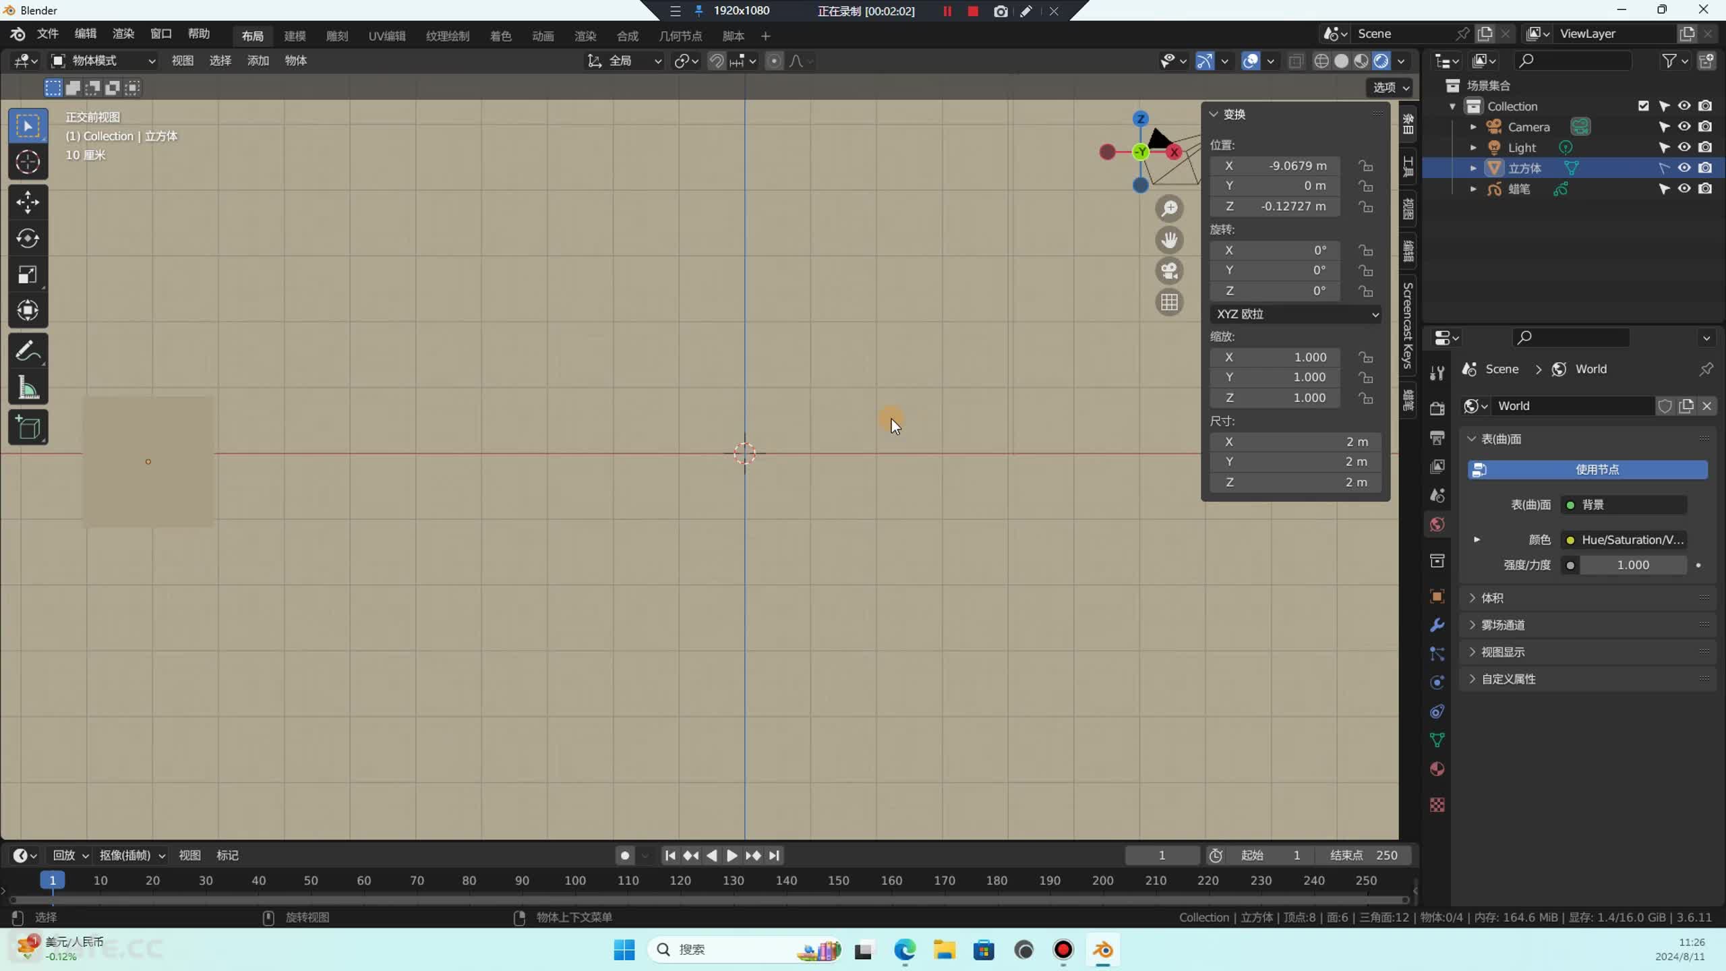Toggle X-ray view button
The image size is (1726, 971).
click(x=1295, y=61)
